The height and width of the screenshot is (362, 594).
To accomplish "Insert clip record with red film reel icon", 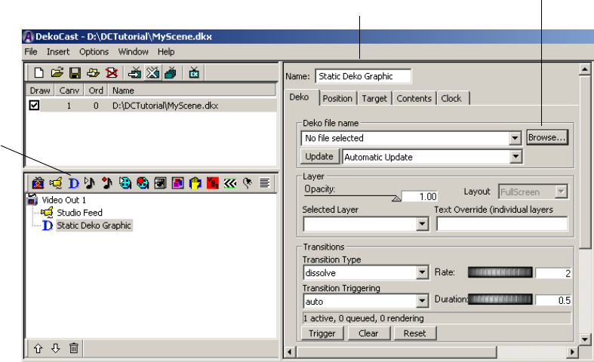I will tap(143, 183).
